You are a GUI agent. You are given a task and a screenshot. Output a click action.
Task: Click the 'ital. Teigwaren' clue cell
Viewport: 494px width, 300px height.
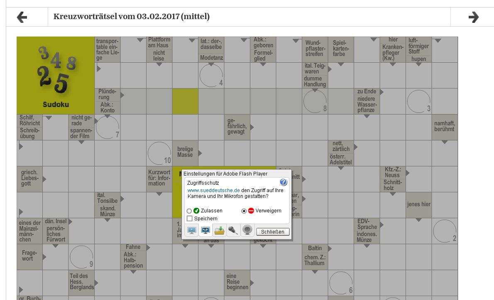coord(315,68)
